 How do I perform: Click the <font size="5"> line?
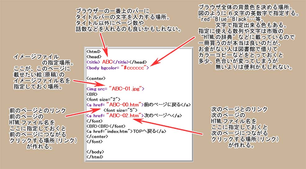coord(120,110)
